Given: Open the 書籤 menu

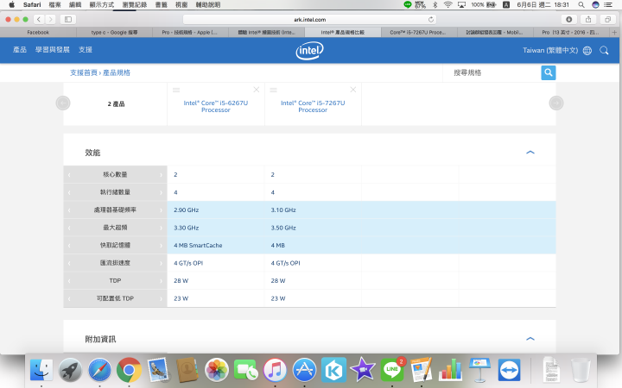Looking at the screenshot, I should (x=161, y=5).
